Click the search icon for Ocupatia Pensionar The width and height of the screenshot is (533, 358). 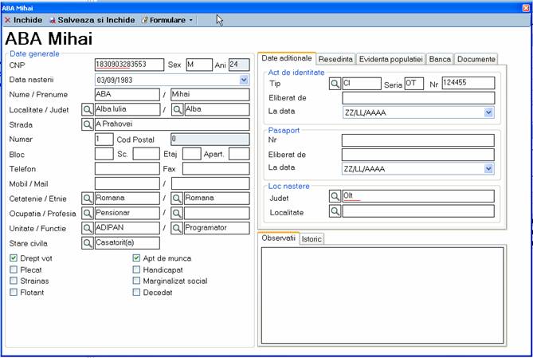pyautogui.click(x=88, y=213)
